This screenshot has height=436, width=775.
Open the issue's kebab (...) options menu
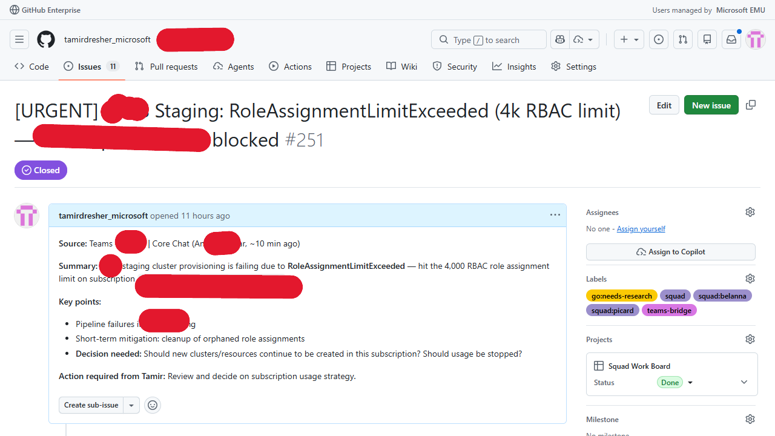point(555,215)
